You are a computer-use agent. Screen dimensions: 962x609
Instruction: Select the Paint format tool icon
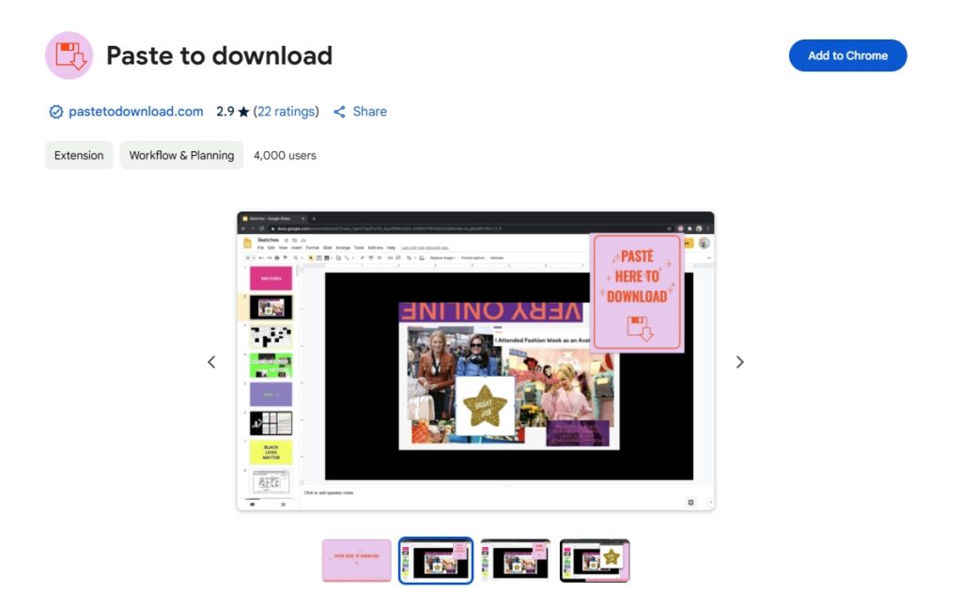click(285, 258)
